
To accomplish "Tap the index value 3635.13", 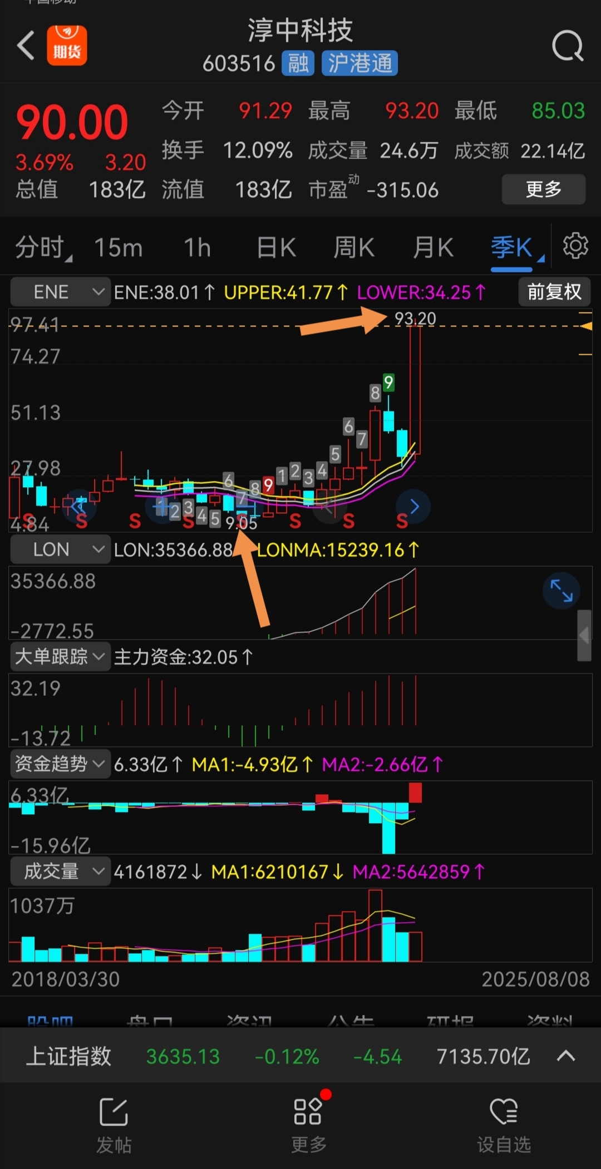I will (183, 1056).
